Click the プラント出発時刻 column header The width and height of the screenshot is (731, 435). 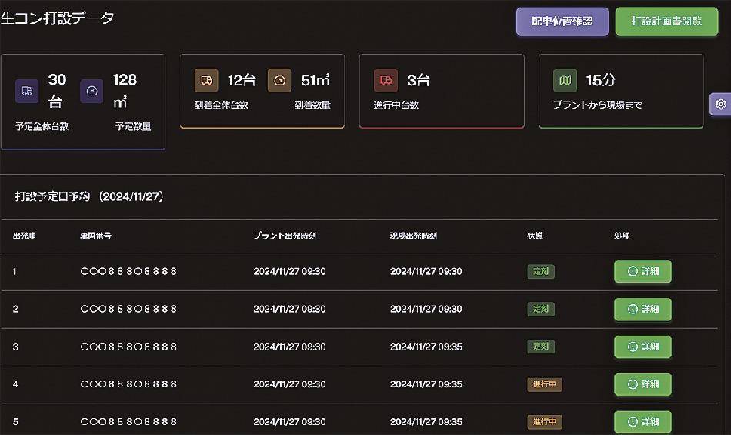point(285,236)
